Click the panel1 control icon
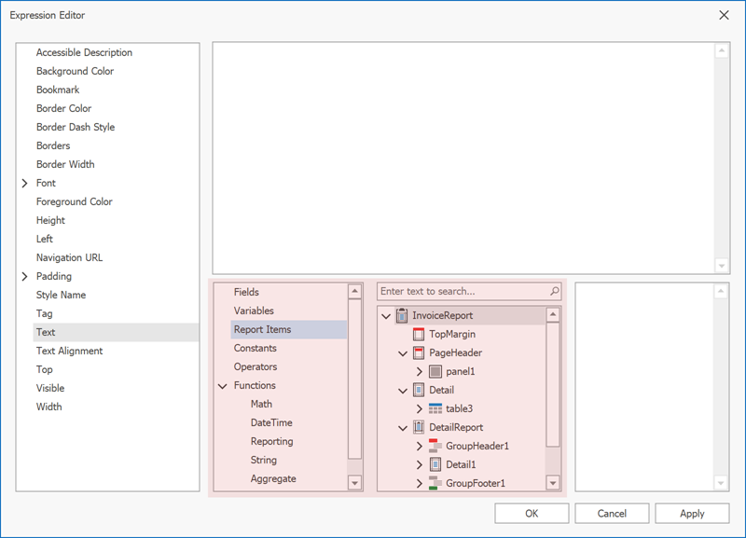This screenshot has width=746, height=538. [435, 371]
